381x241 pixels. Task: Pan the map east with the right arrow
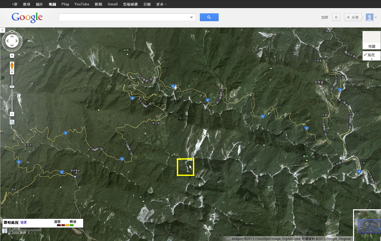point(17,41)
